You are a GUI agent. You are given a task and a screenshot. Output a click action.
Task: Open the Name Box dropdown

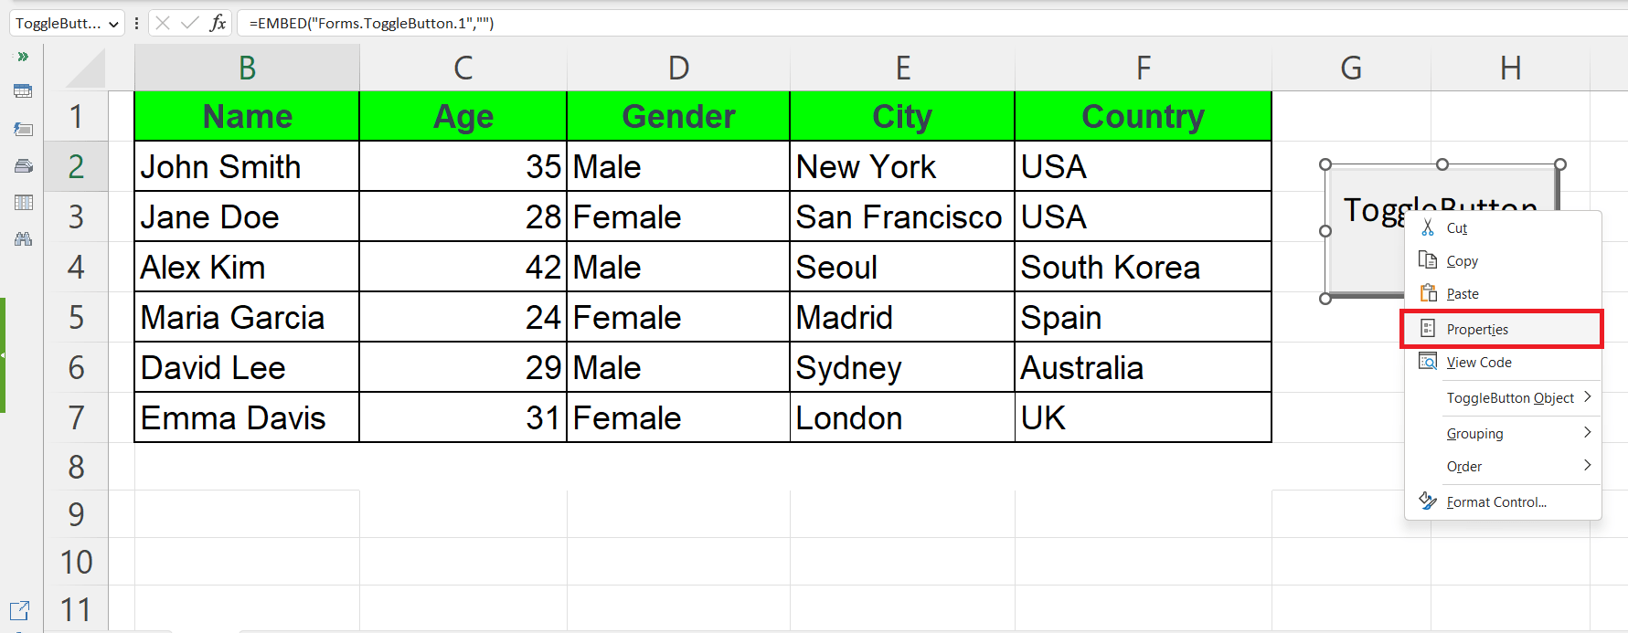[x=113, y=23]
